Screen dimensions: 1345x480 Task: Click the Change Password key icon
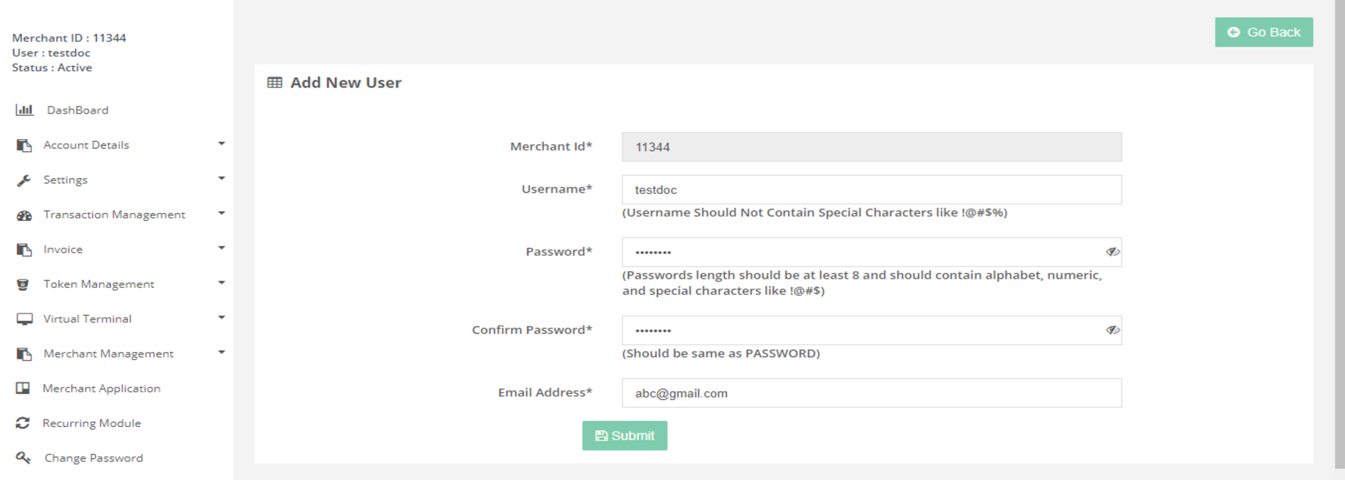[23, 457]
